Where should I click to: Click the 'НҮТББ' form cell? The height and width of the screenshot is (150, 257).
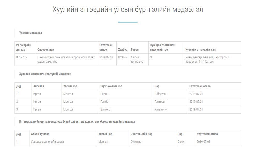coord(122,57)
